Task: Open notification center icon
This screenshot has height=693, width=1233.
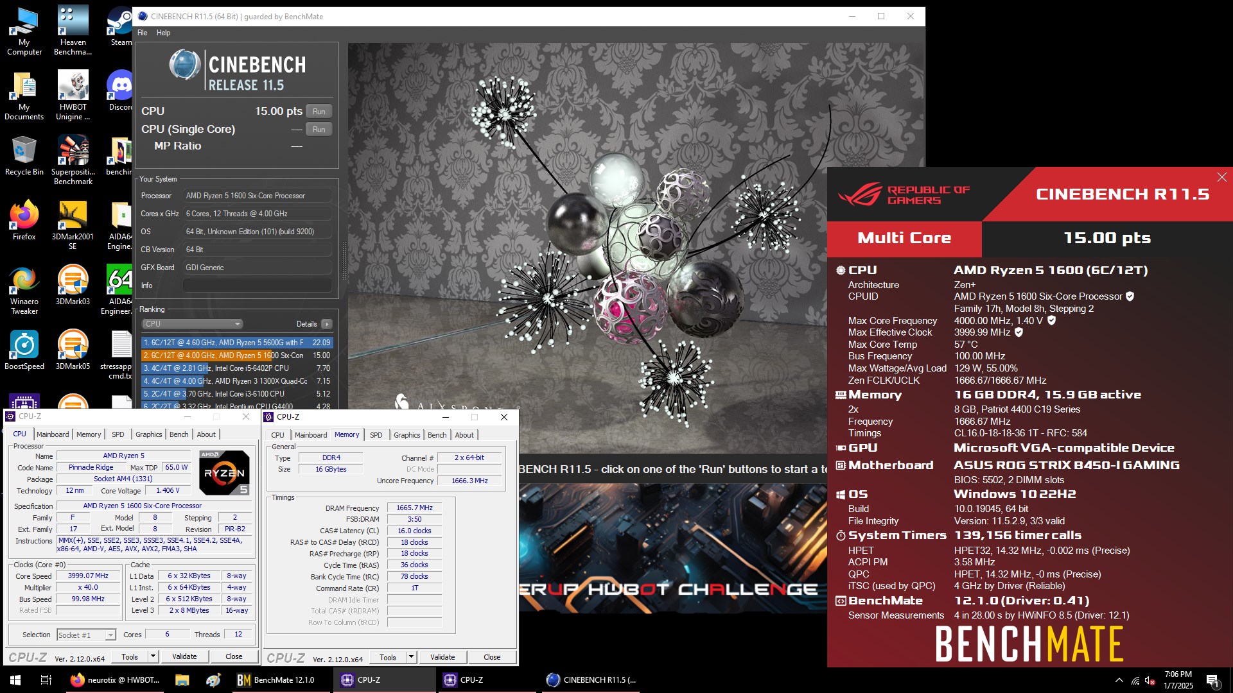Action: pyautogui.click(x=1212, y=681)
